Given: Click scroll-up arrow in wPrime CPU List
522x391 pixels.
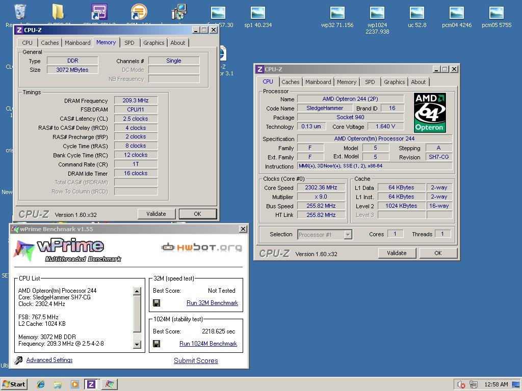Looking at the screenshot, I should [x=137, y=291].
